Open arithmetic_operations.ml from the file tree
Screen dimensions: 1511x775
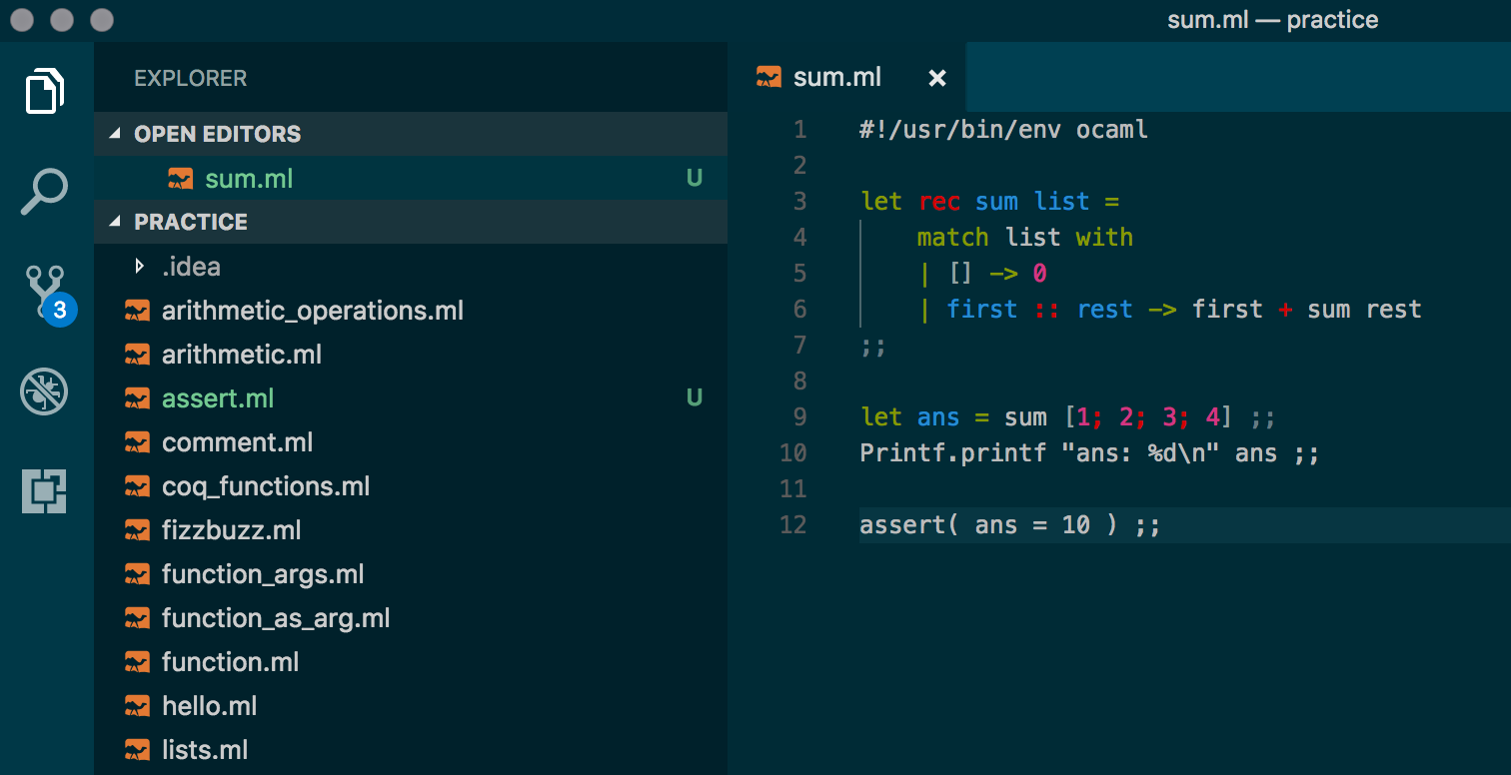click(x=312, y=311)
